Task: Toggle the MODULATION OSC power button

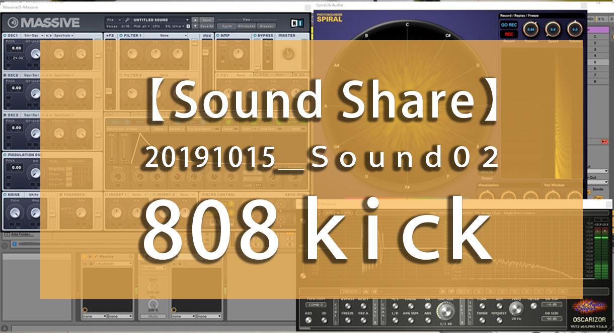Action: coord(5,155)
